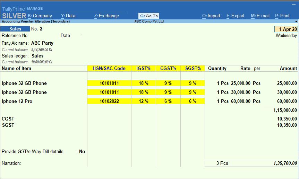Select the SGST ledger line
The height and width of the screenshot is (179, 299).
pyautogui.click(x=8, y=125)
